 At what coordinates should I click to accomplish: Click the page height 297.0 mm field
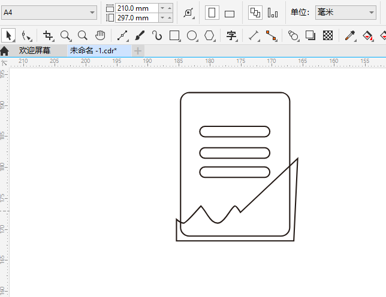(137, 18)
